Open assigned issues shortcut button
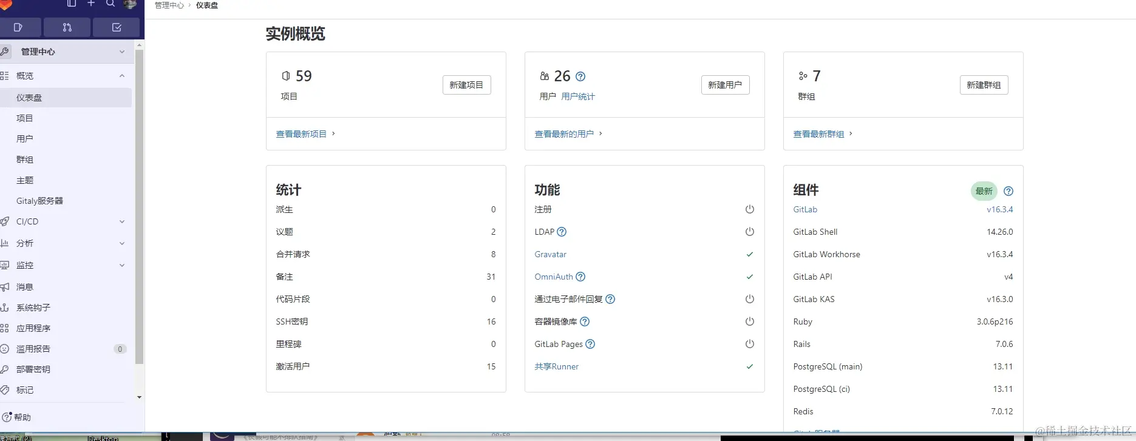 tap(18, 27)
